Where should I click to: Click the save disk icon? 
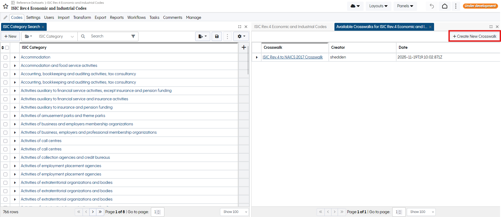click(216, 36)
